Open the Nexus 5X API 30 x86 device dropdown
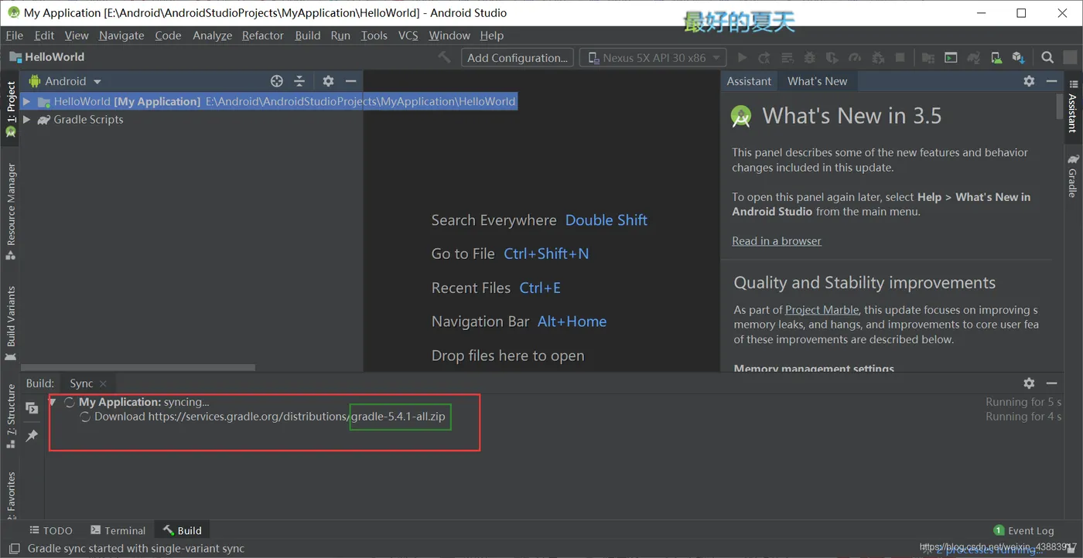 click(x=654, y=57)
